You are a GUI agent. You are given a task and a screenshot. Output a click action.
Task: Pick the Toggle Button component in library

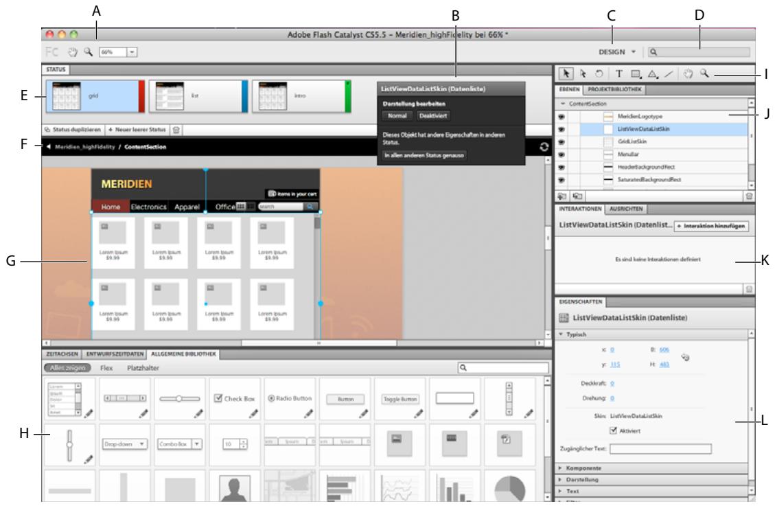[400, 399]
